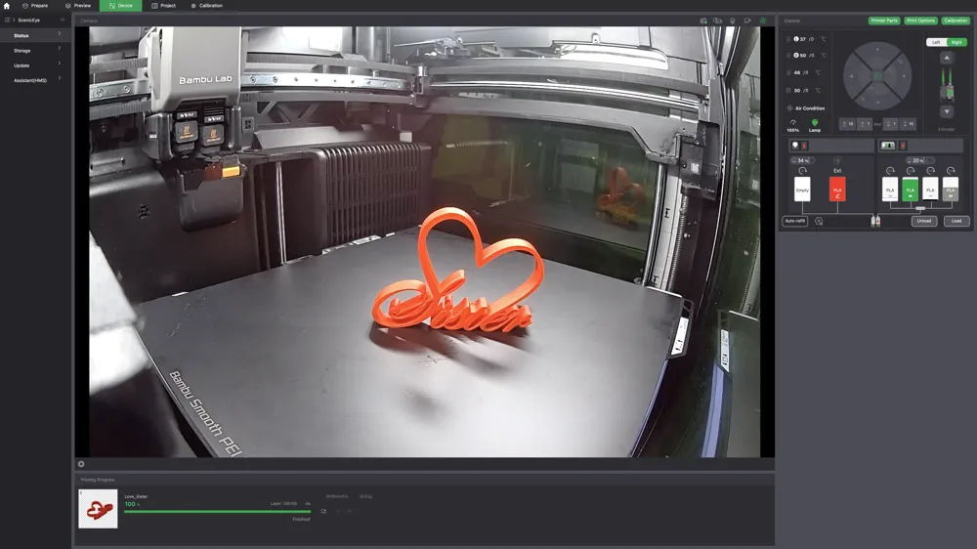
Task: Expand the Status sidebar chevron
Action: (x=60, y=33)
